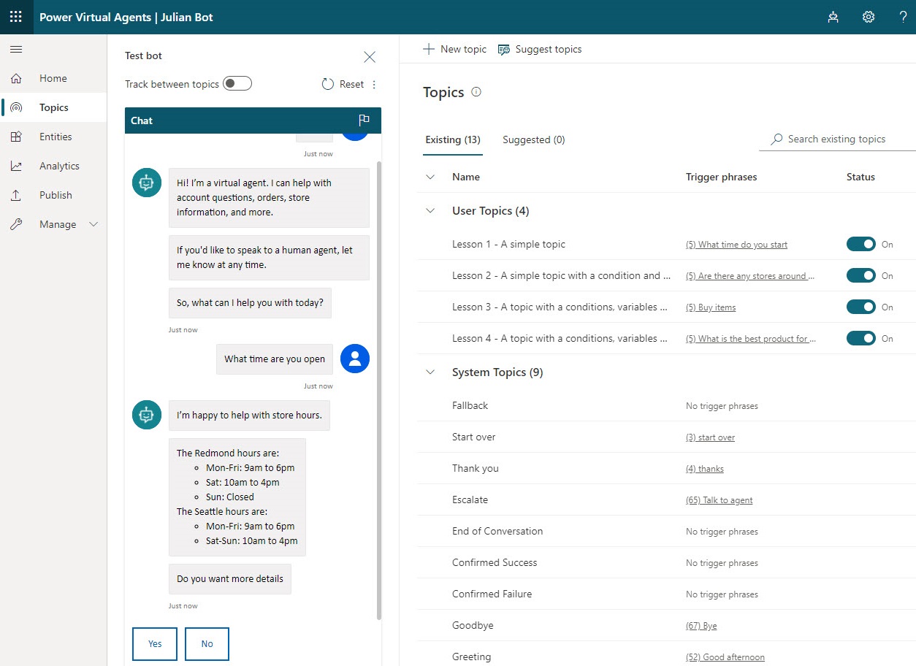The width and height of the screenshot is (916, 666).
Task: Switch to the Existing (13) tab
Action: point(453,139)
